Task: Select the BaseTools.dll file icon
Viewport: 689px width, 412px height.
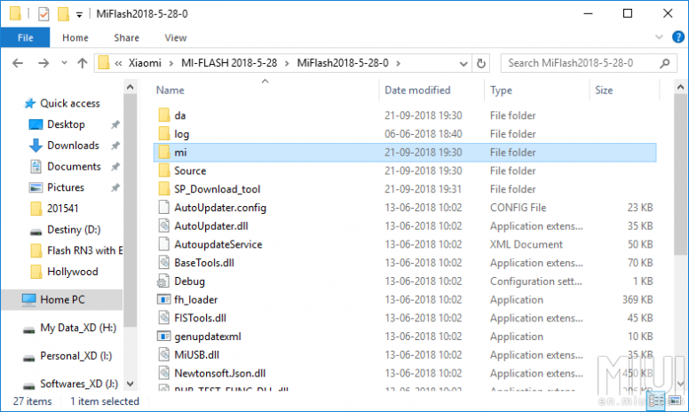Action: tap(164, 263)
